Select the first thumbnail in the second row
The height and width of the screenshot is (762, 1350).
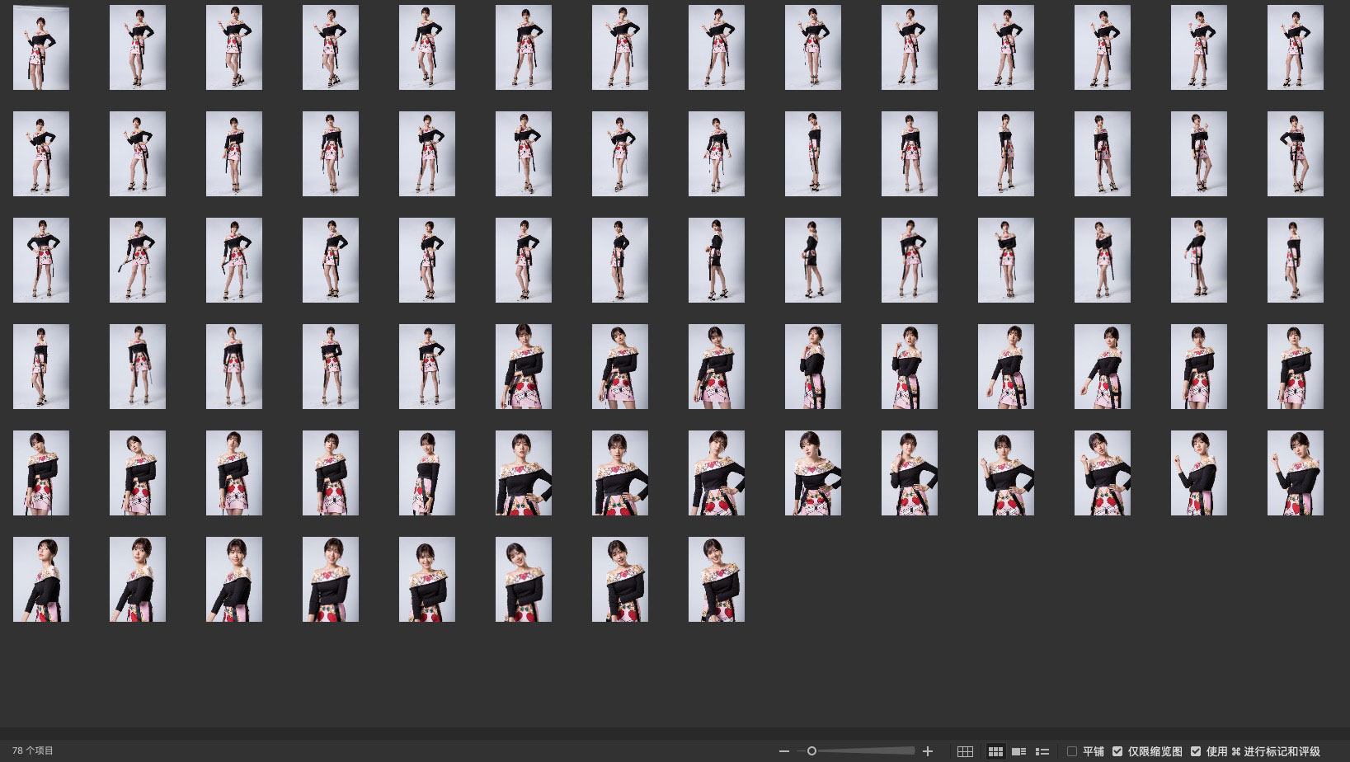pos(41,154)
